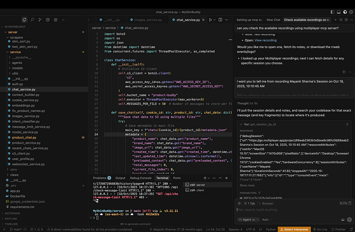Open the Auto model dropdown

(267, 219)
